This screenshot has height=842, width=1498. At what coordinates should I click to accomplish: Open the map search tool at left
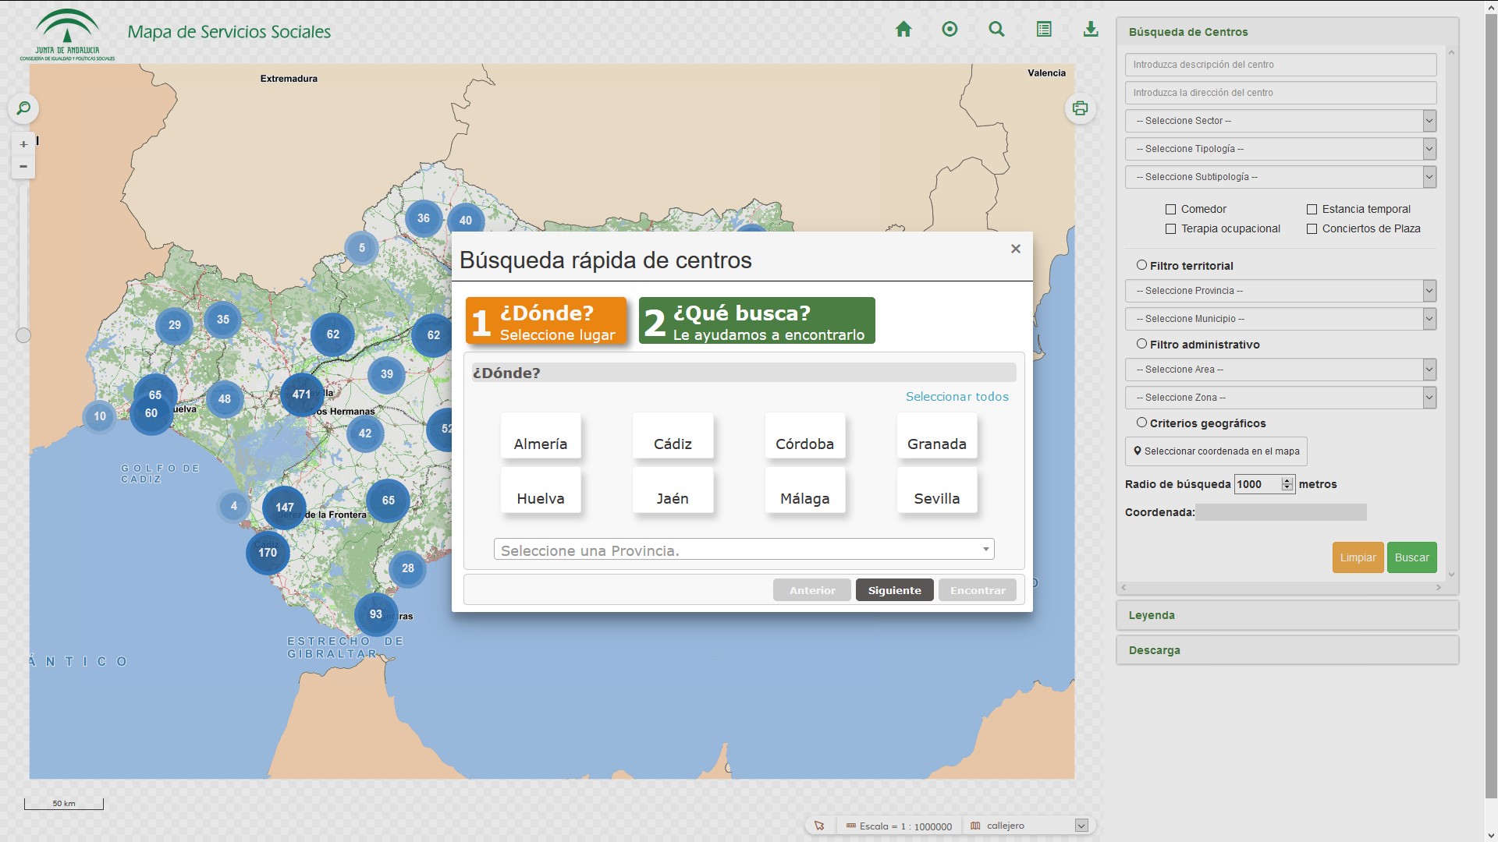point(23,108)
